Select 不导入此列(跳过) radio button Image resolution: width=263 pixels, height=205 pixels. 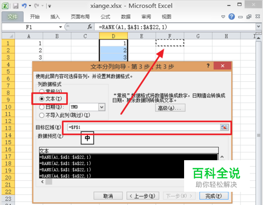pos(42,115)
